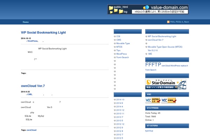
Task: Click the 2014-10-15 post date
Action: [x=26, y=38]
